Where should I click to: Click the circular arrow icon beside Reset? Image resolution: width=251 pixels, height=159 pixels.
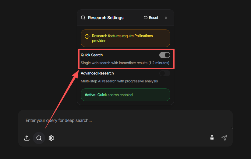pyautogui.click(x=146, y=18)
